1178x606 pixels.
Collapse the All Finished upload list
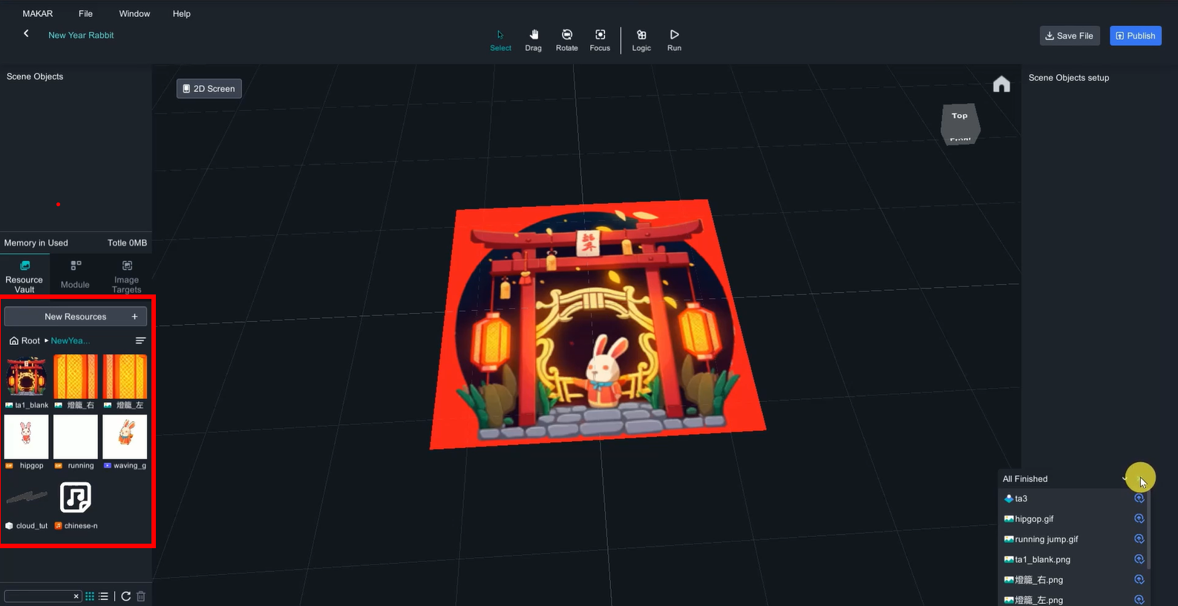(1126, 479)
